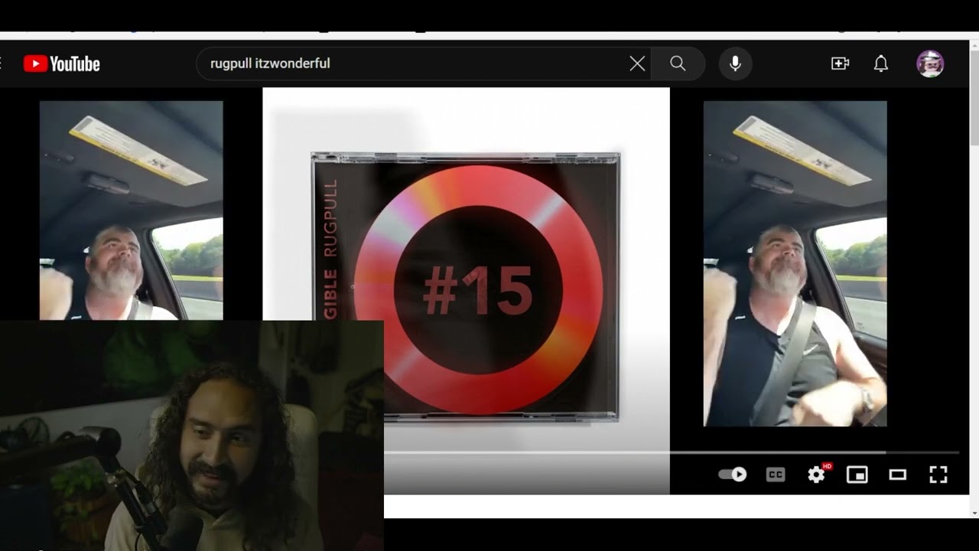Open the player settings gear
Image resolution: width=979 pixels, height=551 pixels.
click(817, 474)
